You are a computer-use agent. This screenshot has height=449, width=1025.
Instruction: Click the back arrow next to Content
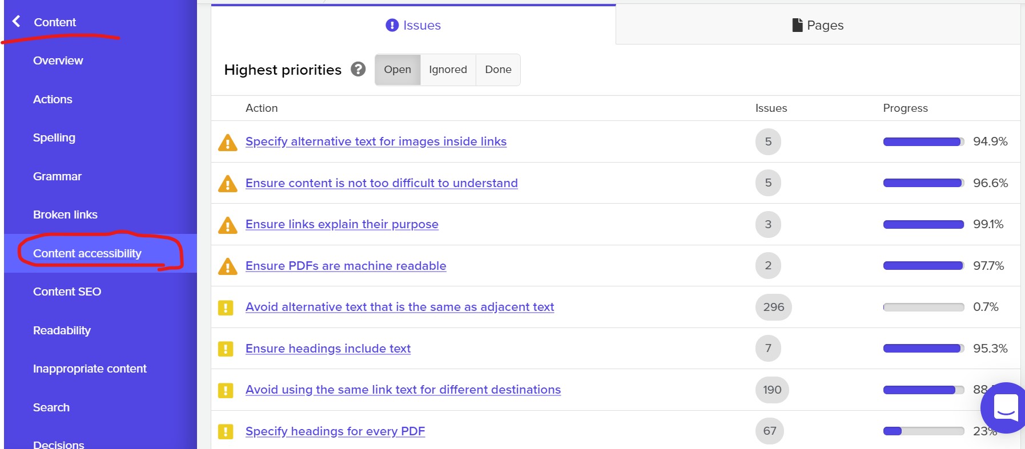(x=16, y=22)
